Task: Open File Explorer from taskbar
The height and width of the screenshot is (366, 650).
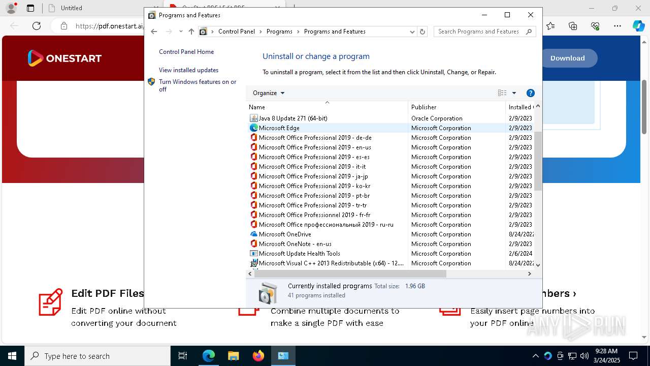Action: (x=233, y=356)
